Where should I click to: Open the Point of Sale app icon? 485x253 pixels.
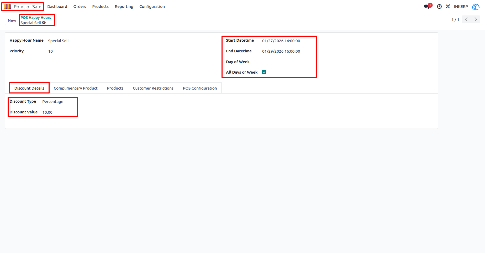pyautogui.click(x=7, y=7)
